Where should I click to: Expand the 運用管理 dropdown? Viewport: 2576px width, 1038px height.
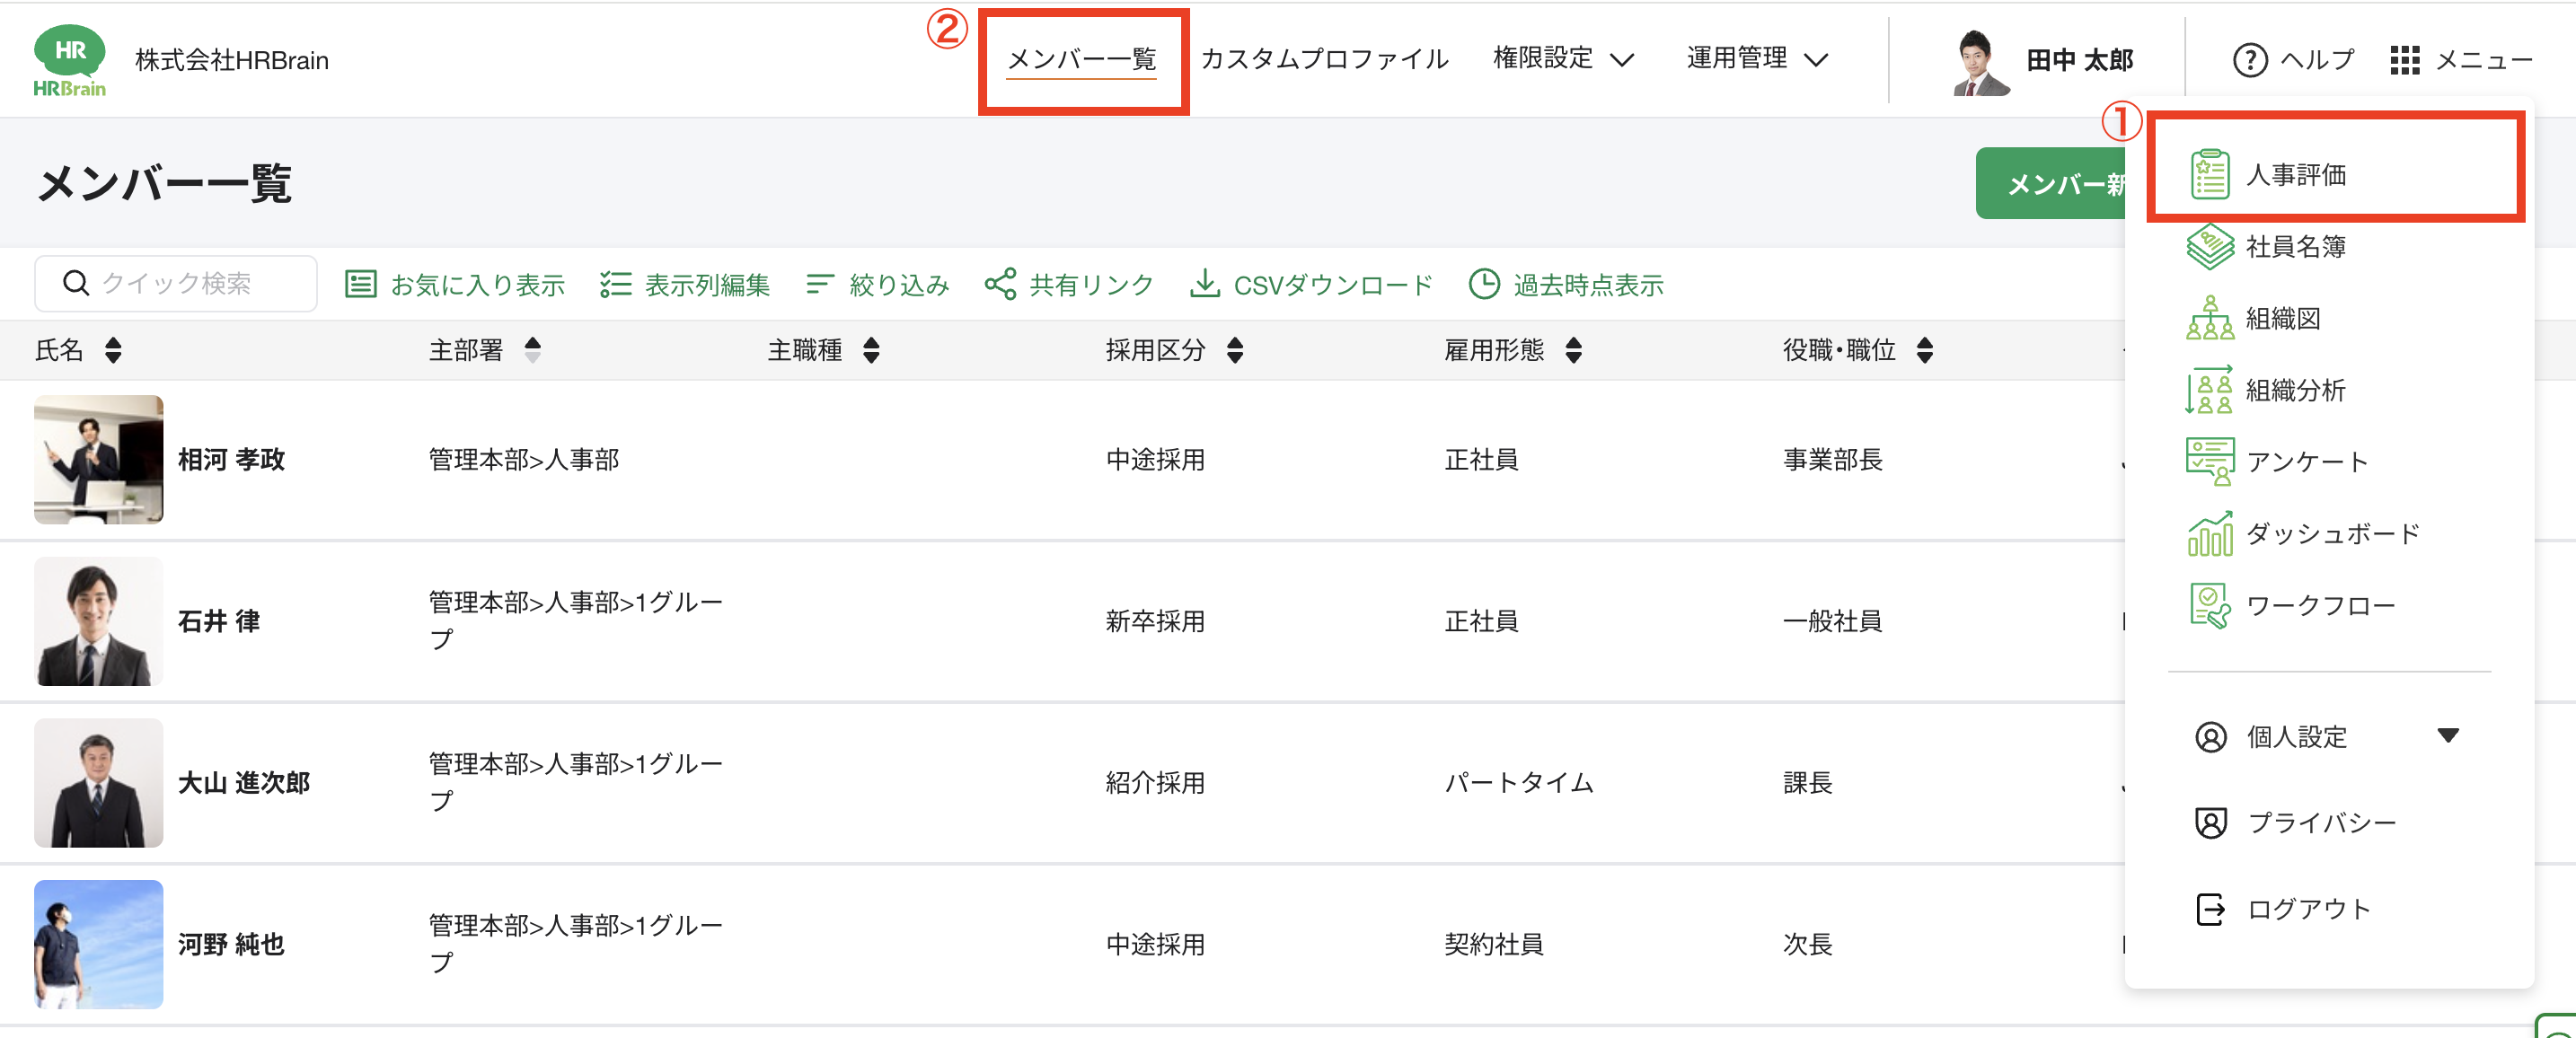click(1757, 59)
